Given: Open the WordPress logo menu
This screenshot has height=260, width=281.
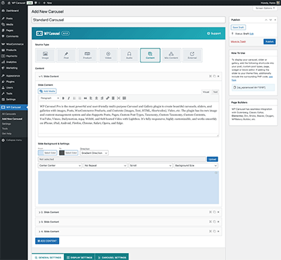Looking at the screenshot, I should [x=3, y=3].
